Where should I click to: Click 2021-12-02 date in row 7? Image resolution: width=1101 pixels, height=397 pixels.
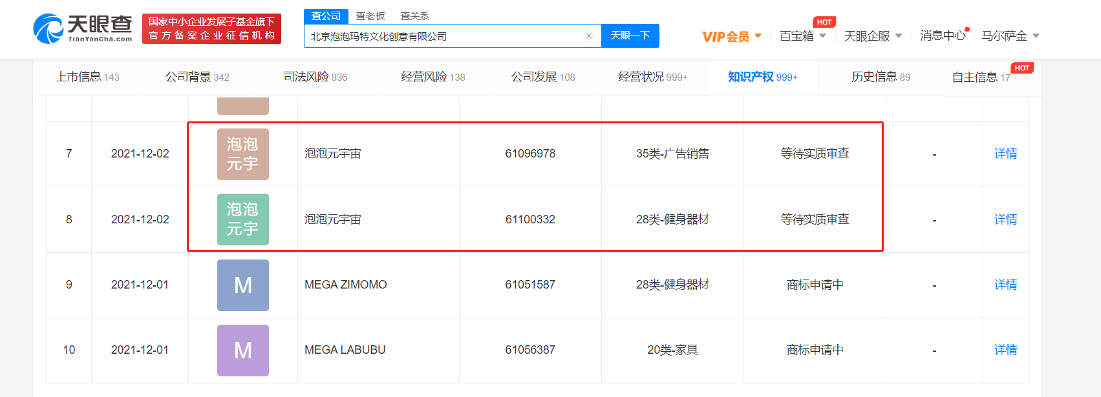[140, 154]
